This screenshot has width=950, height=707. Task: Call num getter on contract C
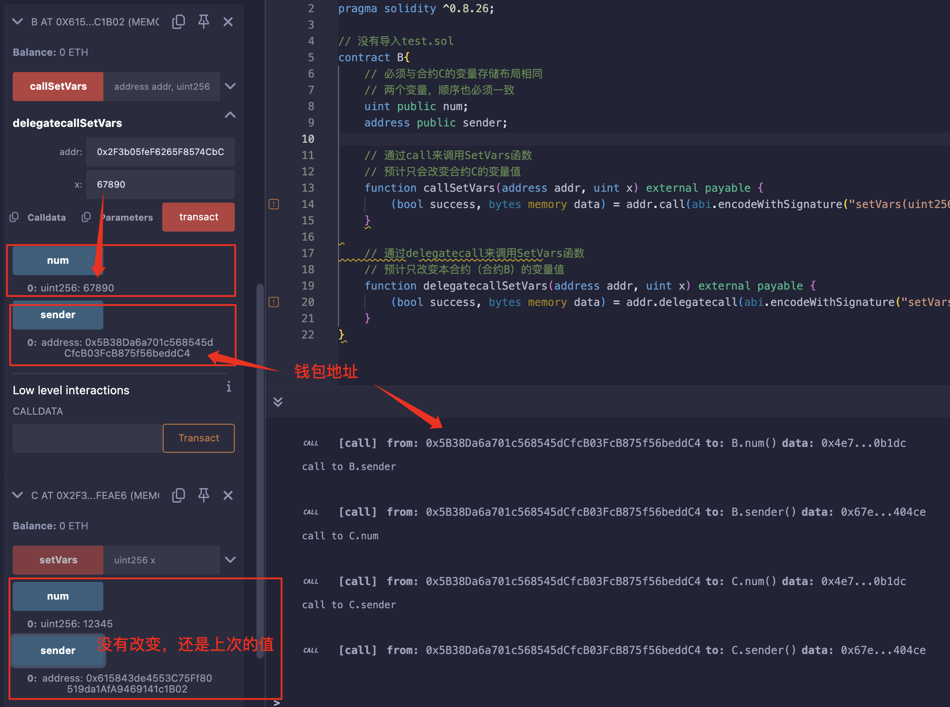pyautogui.click(x=58, y=596)
